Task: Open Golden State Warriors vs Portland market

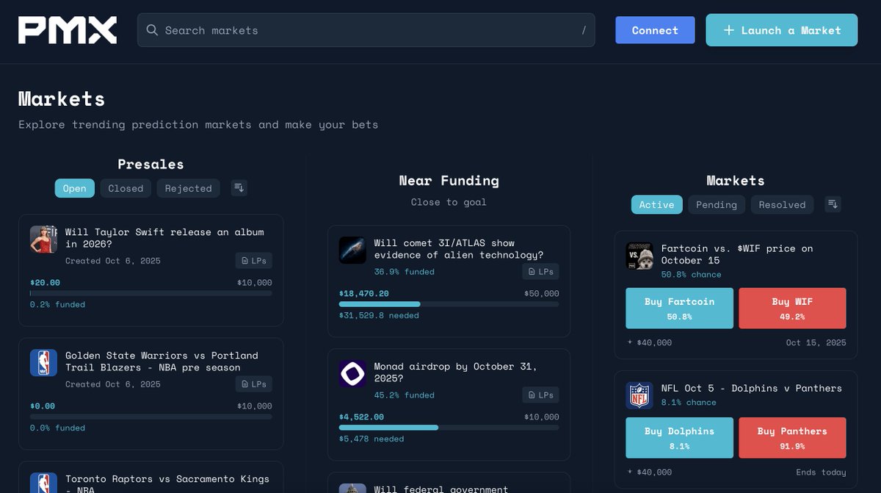Action: [162, 361]
